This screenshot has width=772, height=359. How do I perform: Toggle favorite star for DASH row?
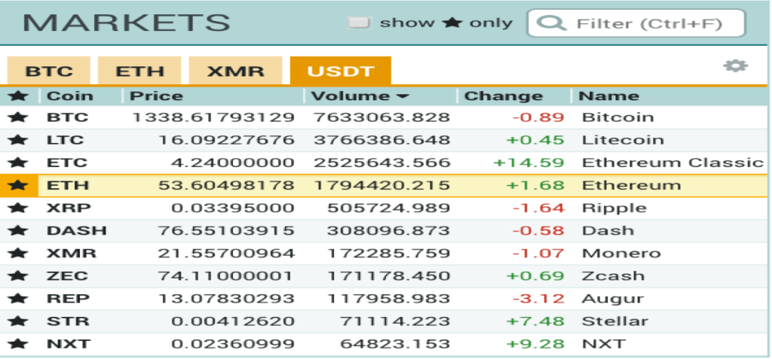(x=18, y=230)
